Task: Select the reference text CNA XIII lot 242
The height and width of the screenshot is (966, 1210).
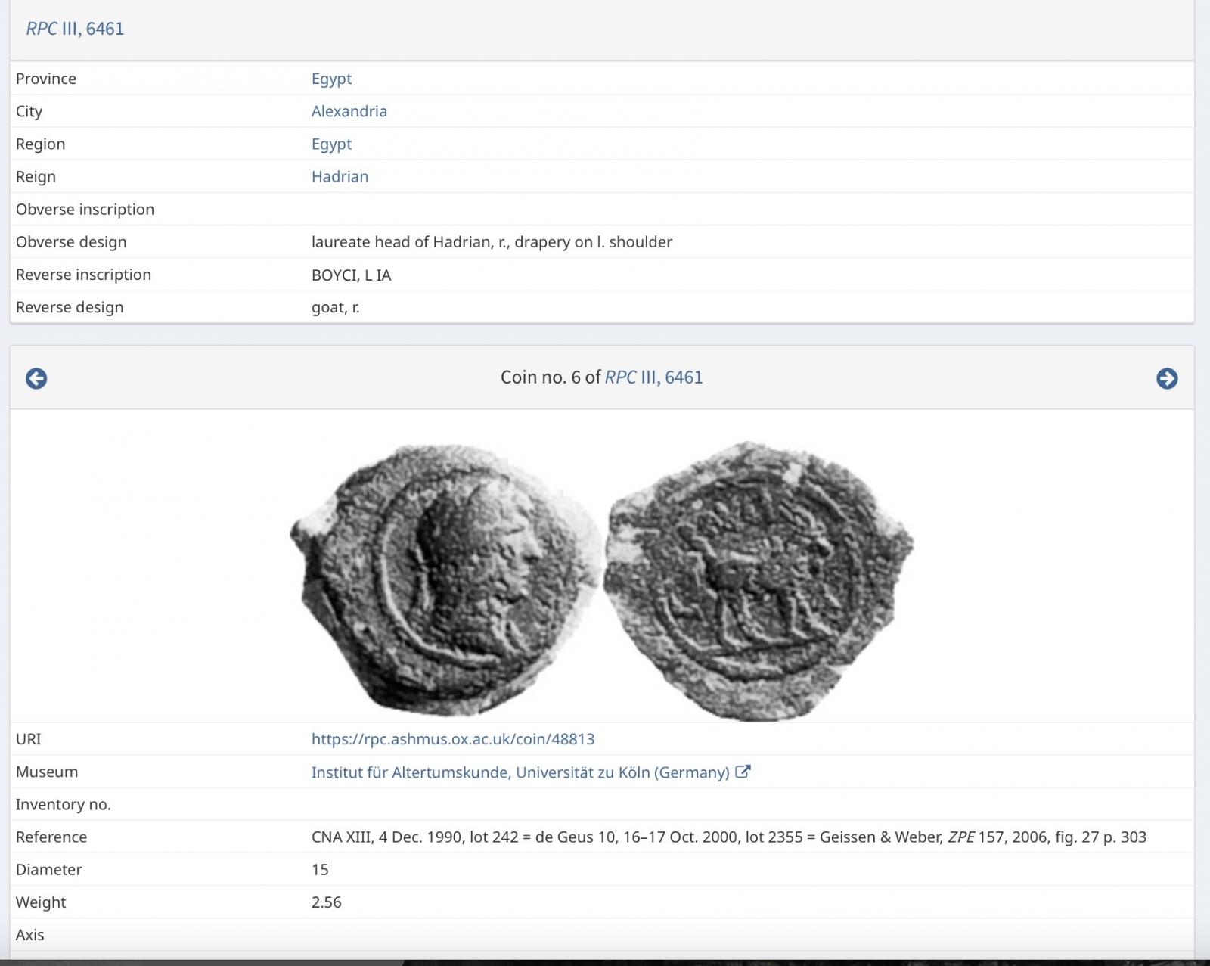Action: (729, 837)
